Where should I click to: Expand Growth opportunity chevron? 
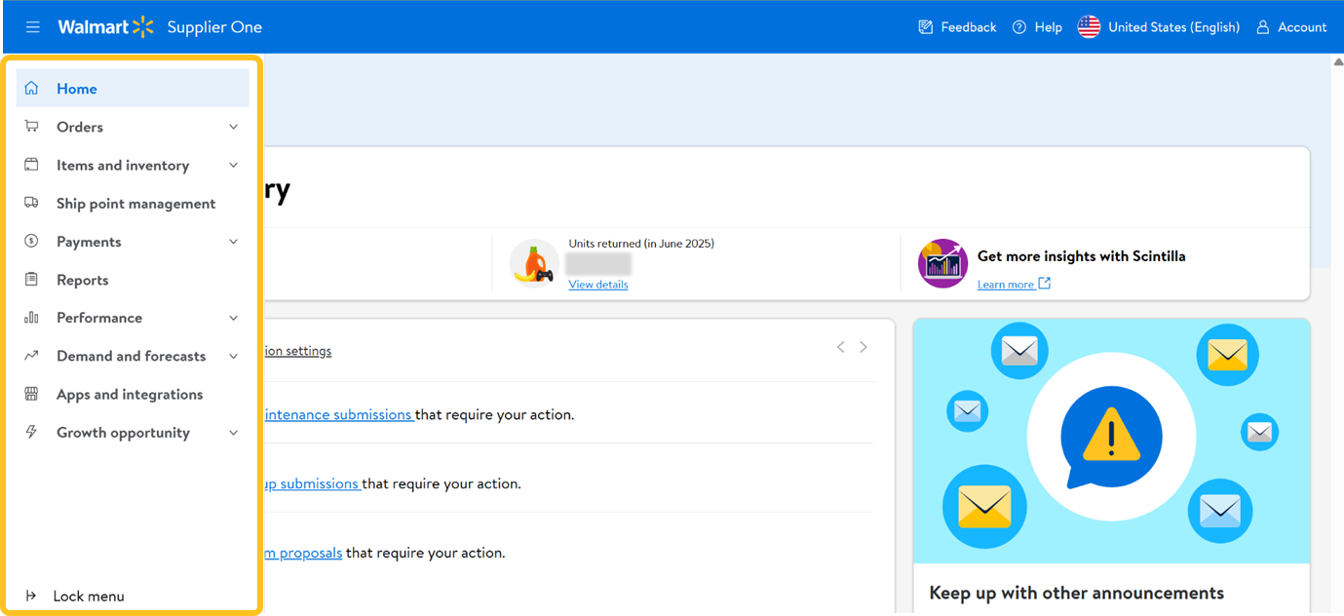tap(233, 432)
